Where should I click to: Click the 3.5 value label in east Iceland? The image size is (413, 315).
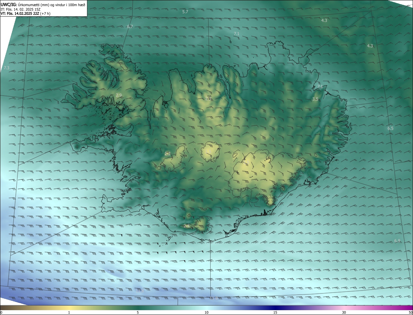pos(315,99)
